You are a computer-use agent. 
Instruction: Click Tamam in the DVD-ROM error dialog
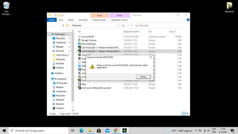(143, 77)
